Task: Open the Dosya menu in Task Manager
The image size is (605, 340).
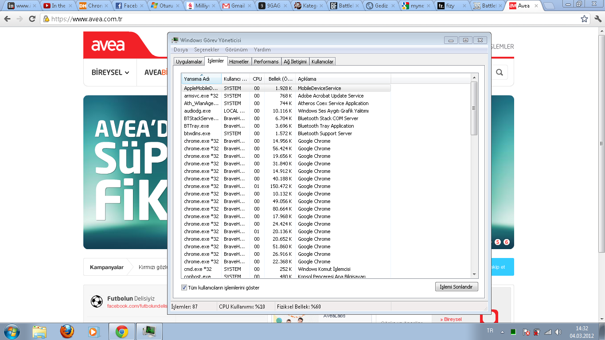Action: coord(180,50)
